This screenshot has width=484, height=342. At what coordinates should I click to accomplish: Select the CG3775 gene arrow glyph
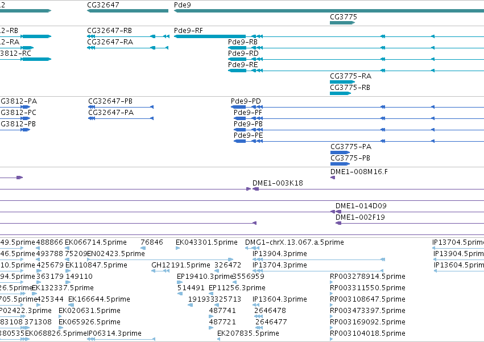click(342, 23)
